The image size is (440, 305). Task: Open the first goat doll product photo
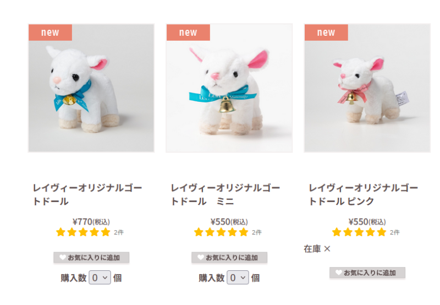coord(91,88)
